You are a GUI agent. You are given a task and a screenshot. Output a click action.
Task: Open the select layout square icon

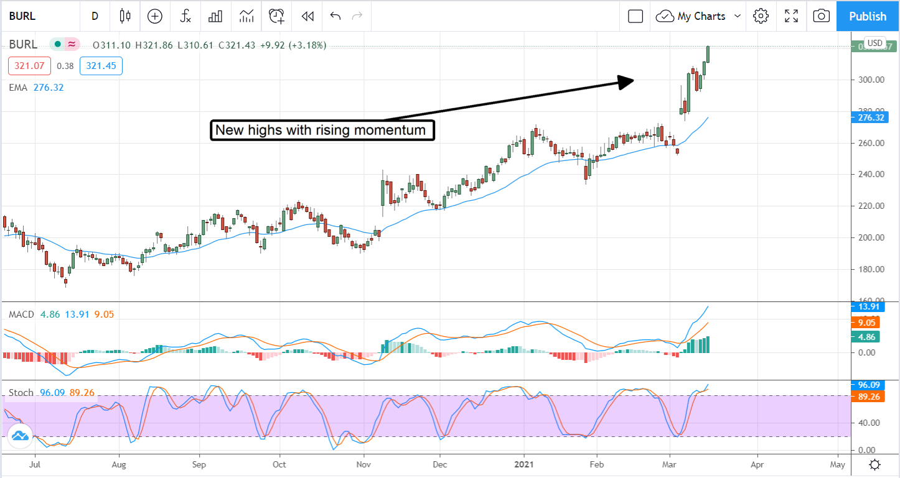[635, 16]
